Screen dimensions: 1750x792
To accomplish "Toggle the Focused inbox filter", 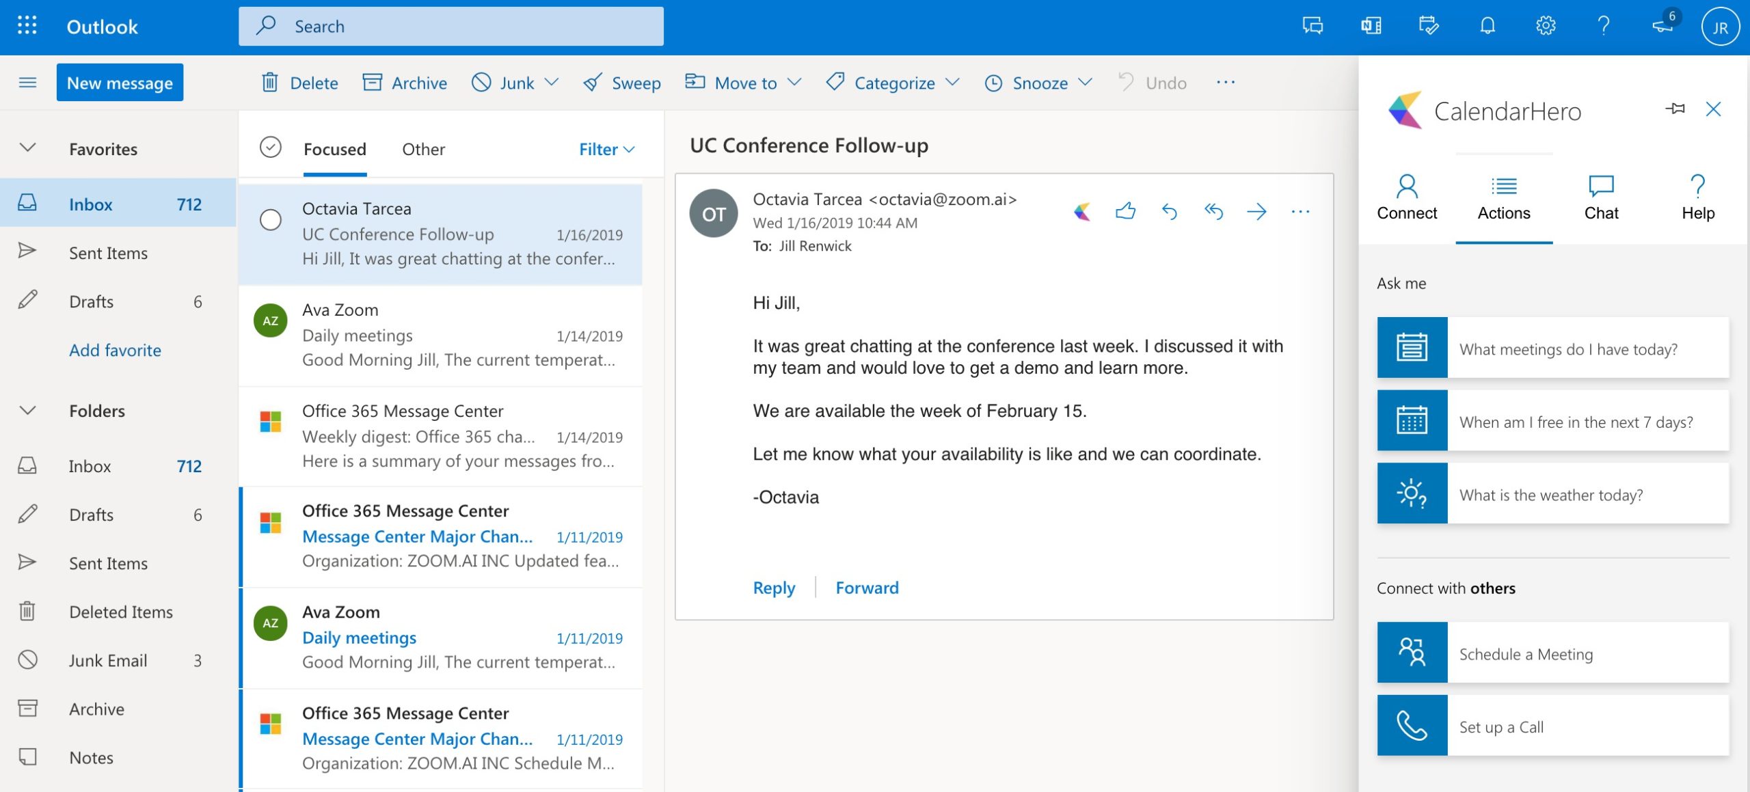I will pyautogui.click(x=334, y=147).
